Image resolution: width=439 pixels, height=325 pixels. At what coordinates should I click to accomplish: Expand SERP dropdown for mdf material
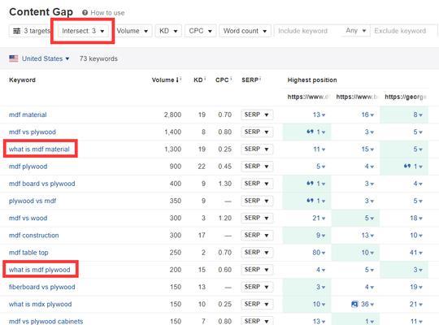(x=257, y=115)
